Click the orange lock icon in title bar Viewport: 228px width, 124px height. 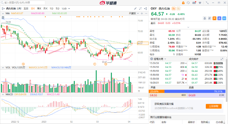coord(183,3)
